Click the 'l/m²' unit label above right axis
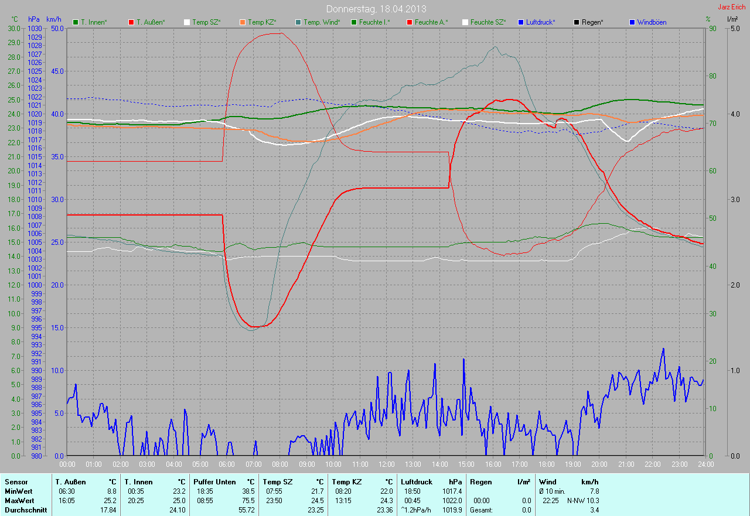This screenshot has height=516, width=750. point(732,19)
